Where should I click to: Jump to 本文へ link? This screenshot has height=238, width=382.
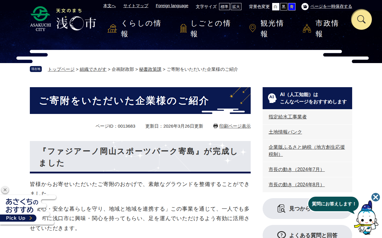pos(110,6)
